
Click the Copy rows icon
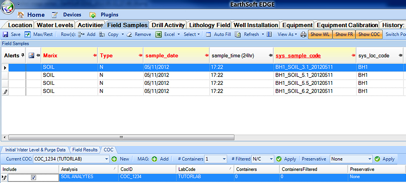(x=102, y=34)
